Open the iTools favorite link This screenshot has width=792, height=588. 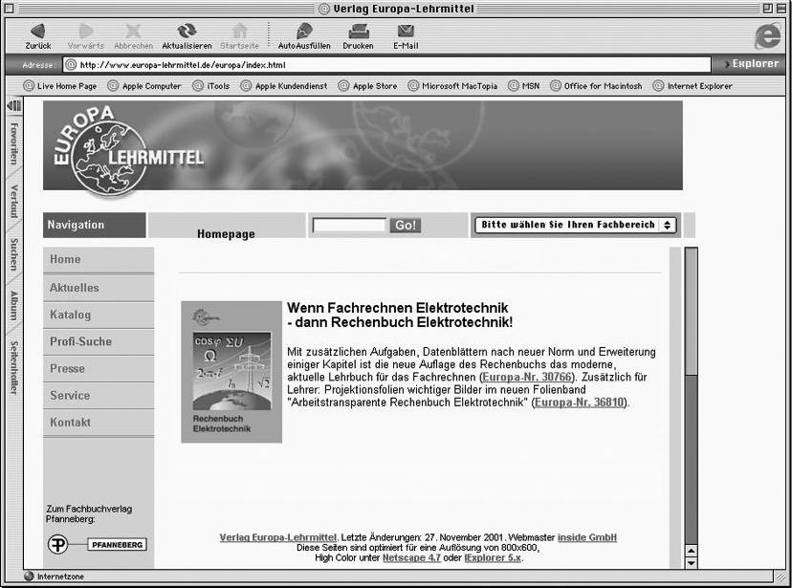[x=211, y=86]
